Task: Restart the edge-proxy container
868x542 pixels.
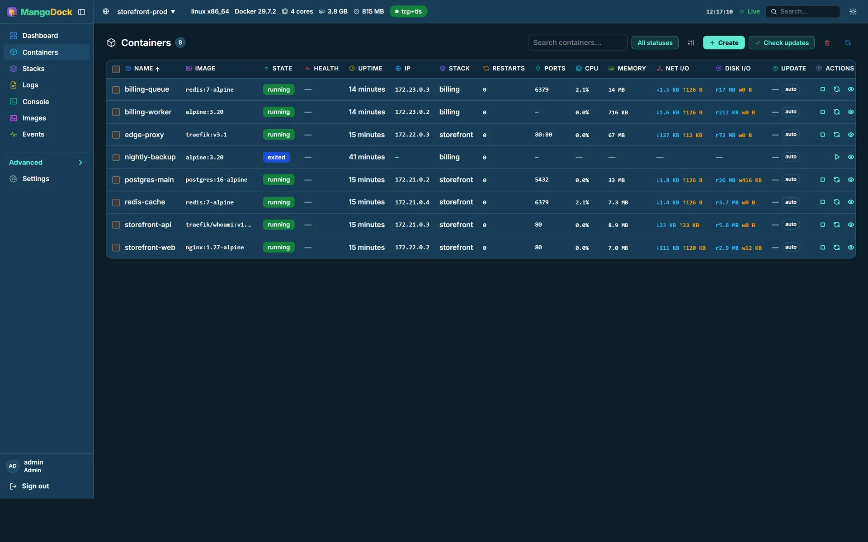Action: (x=836, y=135)
